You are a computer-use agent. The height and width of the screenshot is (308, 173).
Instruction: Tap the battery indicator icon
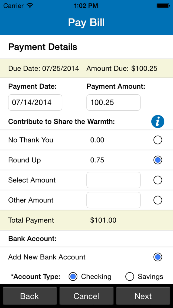click(x=163, y=5)
